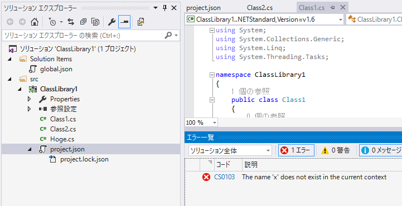Click the Sync with Active Document icon

(x=71, y=22)
